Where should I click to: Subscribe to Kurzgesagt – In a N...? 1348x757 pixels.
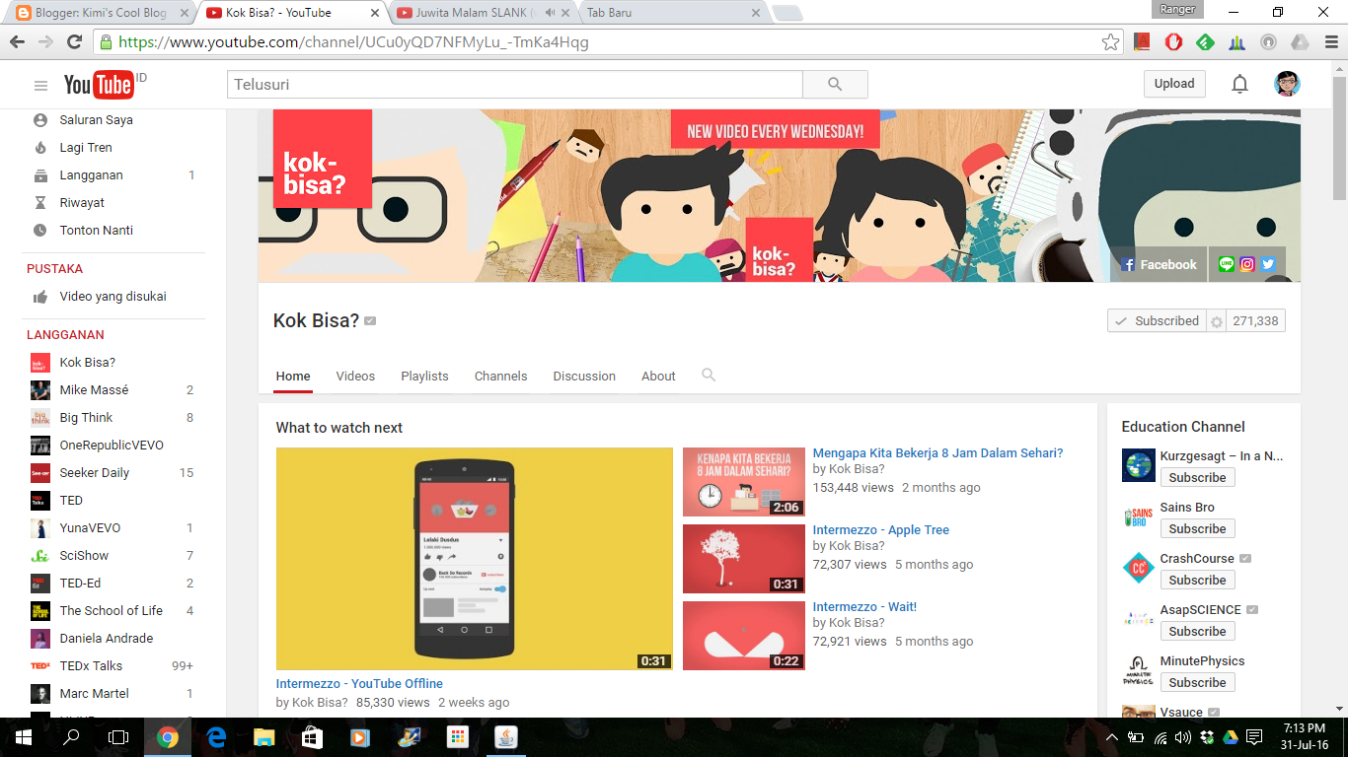[1197, 478]
